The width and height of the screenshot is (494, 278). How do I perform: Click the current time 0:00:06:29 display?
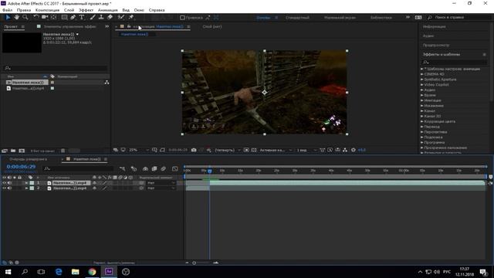click(x=21, y=167)
